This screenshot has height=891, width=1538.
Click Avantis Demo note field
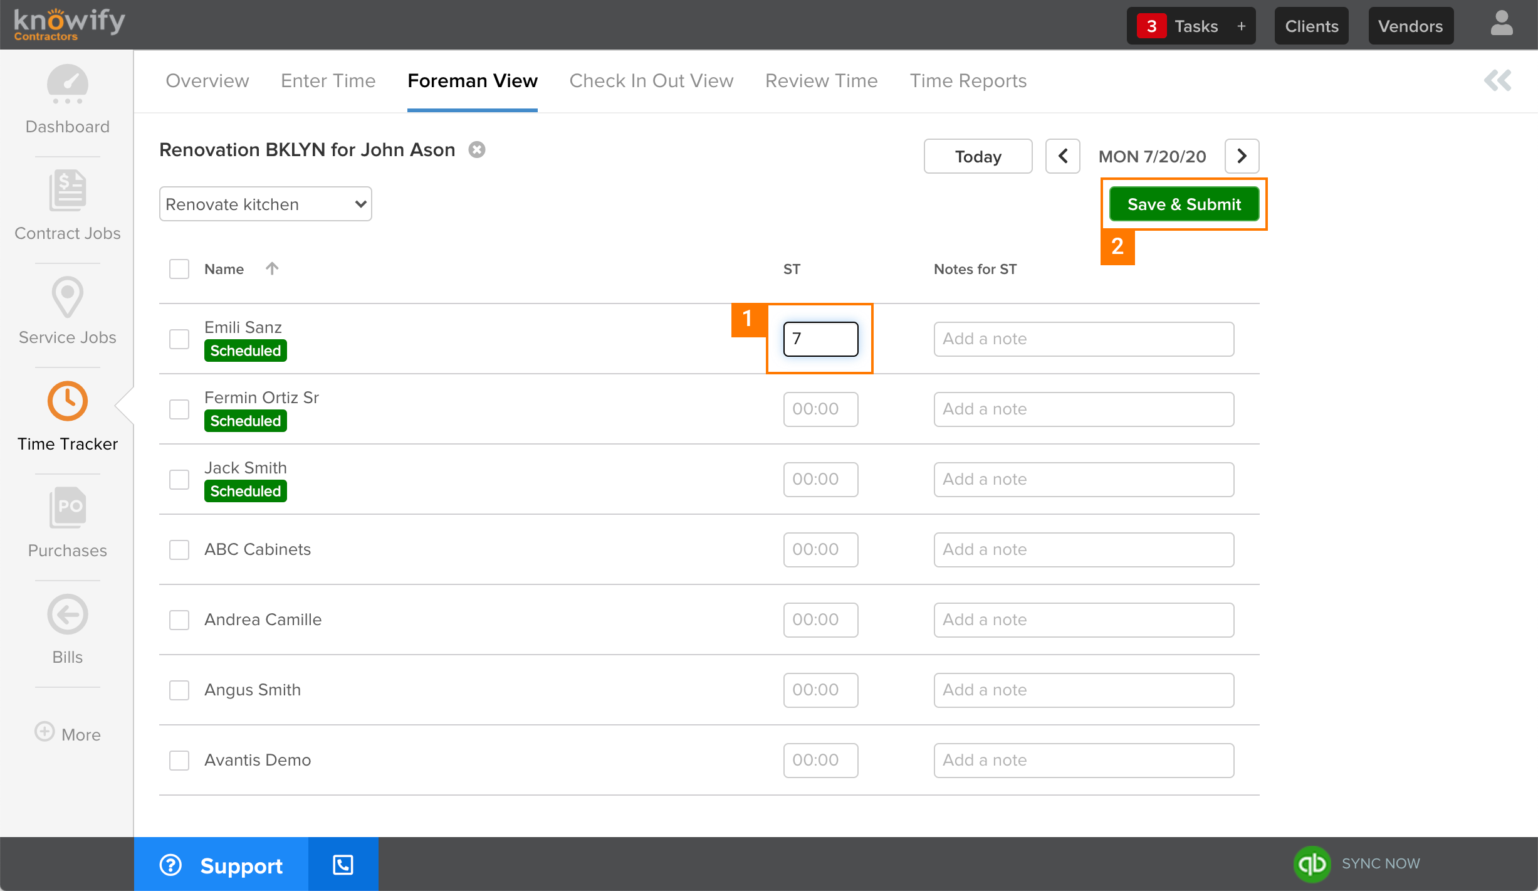(x=1084, y=761)
